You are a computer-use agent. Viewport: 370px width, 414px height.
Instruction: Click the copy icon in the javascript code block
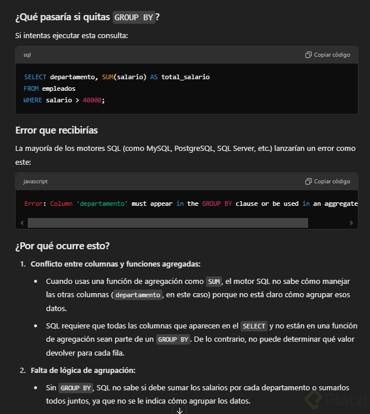(309, 182)
